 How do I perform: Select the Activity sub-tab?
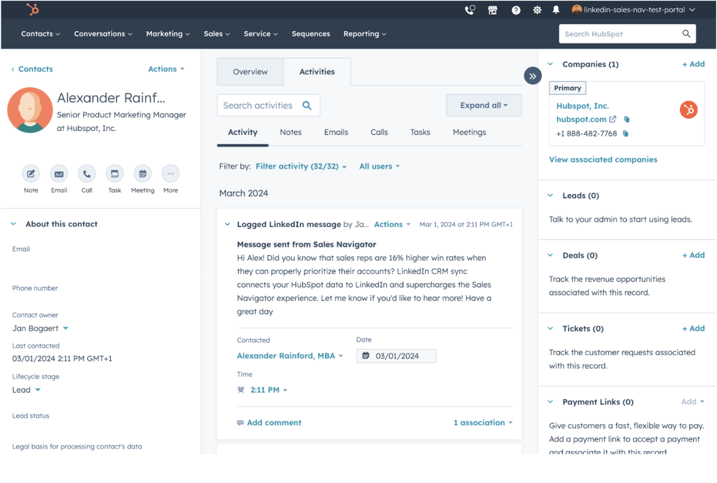(243, 132)
